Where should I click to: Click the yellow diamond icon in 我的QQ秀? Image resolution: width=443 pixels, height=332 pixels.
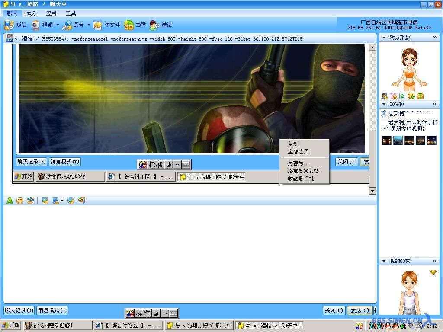point(433,272)
